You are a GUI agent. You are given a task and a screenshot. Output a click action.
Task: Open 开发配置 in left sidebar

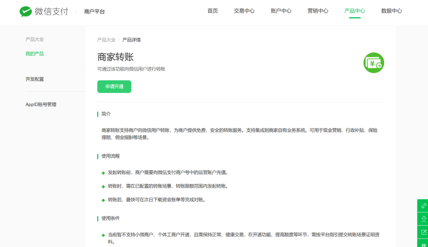click(34, 79)
